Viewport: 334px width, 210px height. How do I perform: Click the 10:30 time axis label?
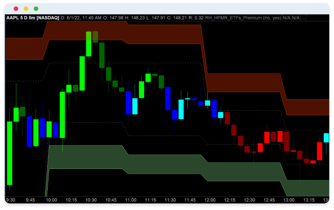[x=91, y=200]
